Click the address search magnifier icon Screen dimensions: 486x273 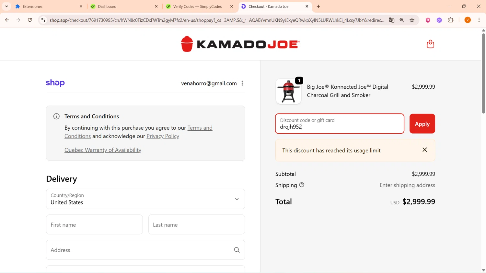pyautogui.click(x=237, y=250)
